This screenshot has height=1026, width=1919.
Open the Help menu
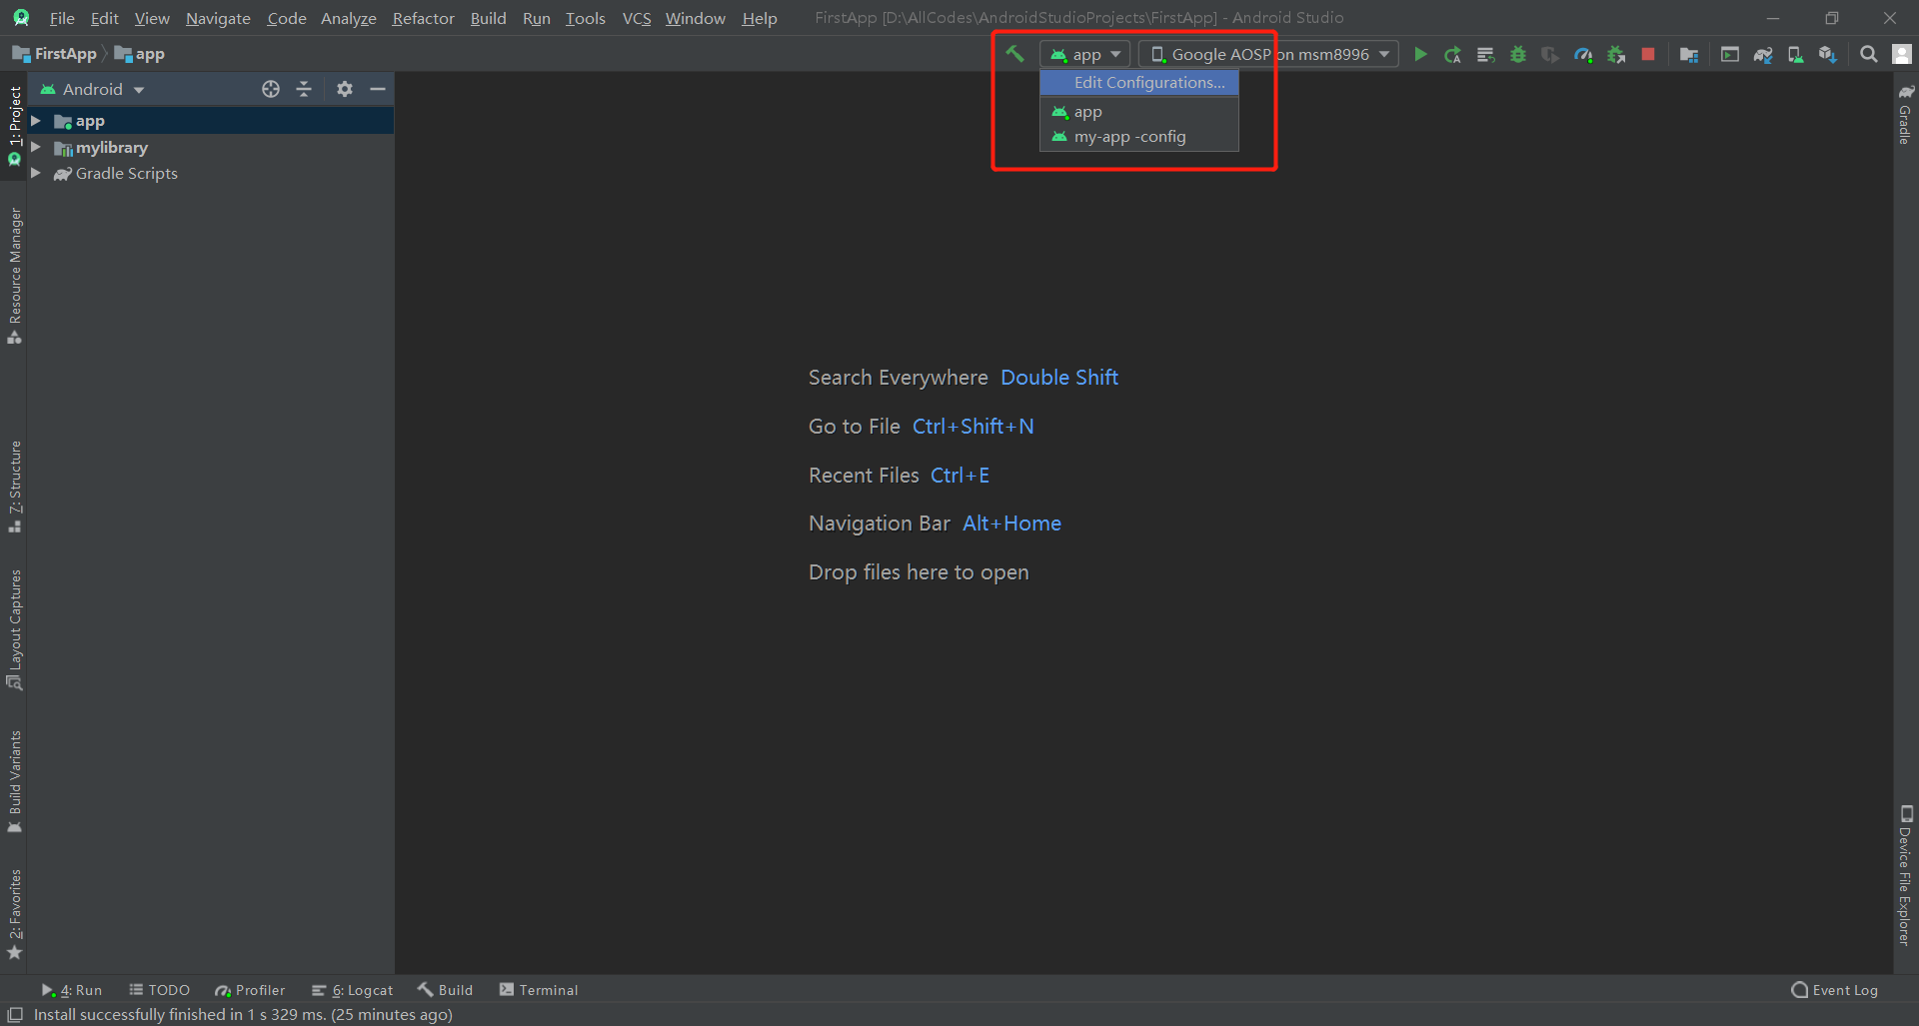click(759, 18)
